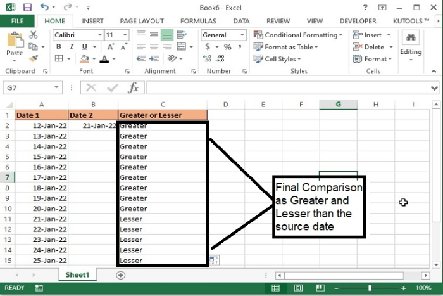Switch to the REVIEW tab
The image size is (443, 296).
click(278, 21)
